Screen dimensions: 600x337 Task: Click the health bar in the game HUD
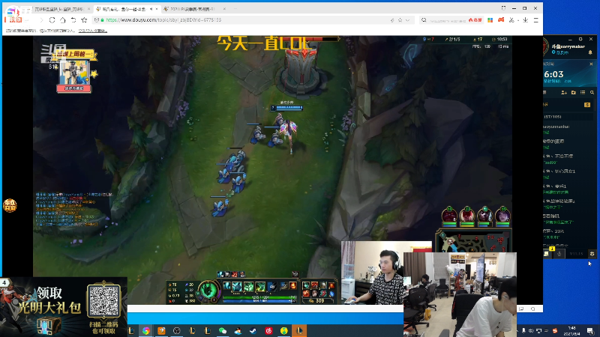click(259, 297)
